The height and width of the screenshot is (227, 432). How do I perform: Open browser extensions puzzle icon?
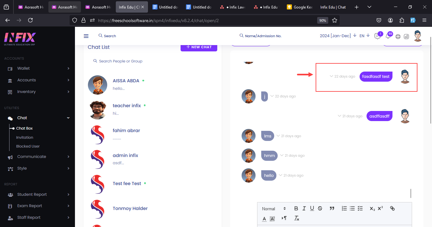402,20
